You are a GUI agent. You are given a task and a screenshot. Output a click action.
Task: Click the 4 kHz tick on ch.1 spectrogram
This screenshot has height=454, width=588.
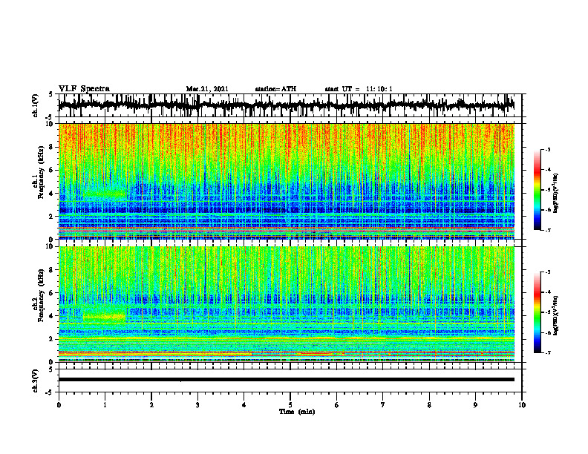coord(52,194)
